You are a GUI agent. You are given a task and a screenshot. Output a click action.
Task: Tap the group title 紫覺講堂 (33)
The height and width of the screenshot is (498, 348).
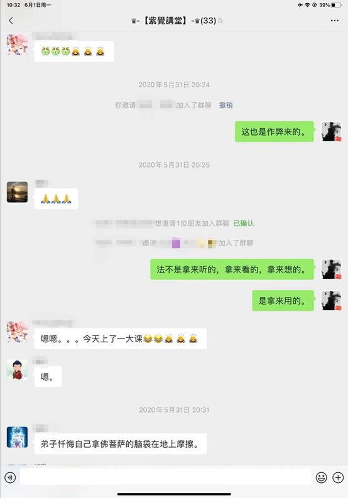coord(174,21)
